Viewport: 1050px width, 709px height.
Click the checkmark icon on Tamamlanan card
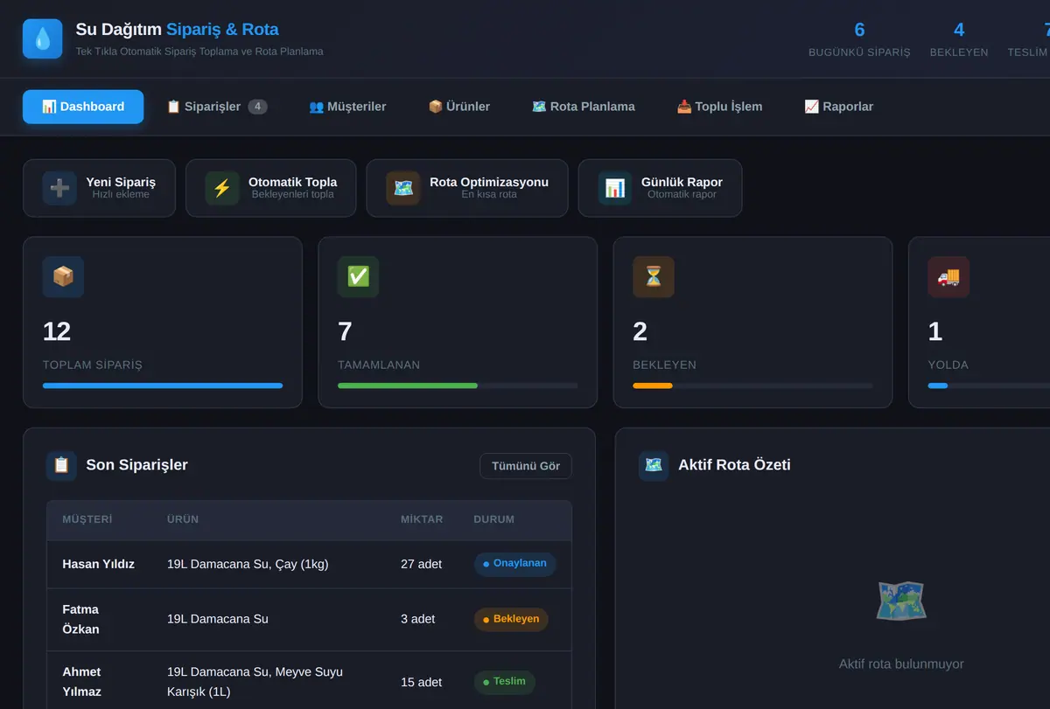coord(359,277)
